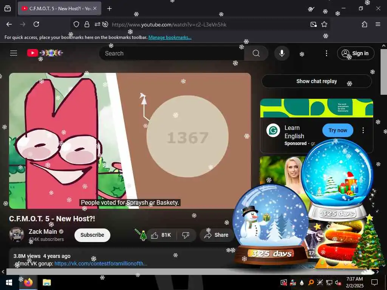This screenshot has width=387, height=290.
Task: Open YouTube guide sidebar menu
Action: (x=14, y=53)
